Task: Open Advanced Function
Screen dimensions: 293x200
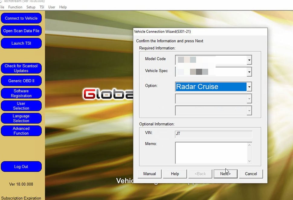Action: (x=21, y=131)
